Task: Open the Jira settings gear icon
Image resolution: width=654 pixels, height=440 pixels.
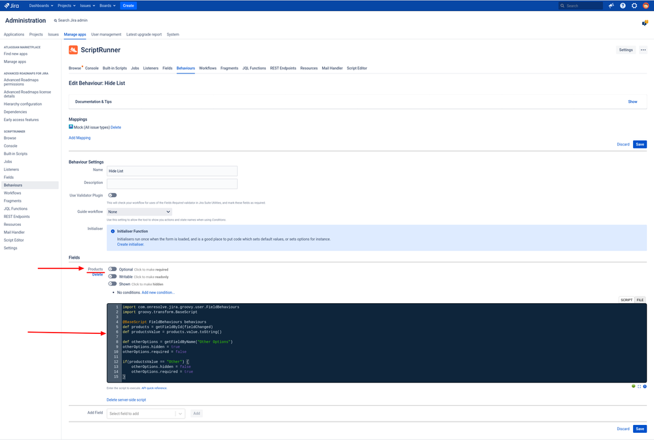Action: [x=634, y=6]
